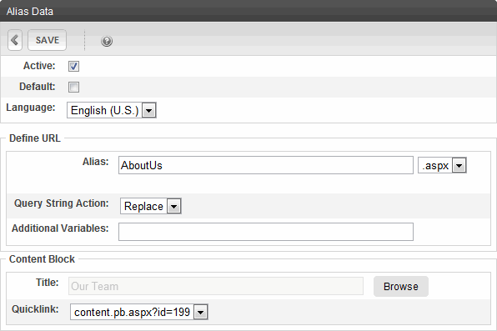Browse for a content block
Screen dimensions: 497x331
pos(401,286)
